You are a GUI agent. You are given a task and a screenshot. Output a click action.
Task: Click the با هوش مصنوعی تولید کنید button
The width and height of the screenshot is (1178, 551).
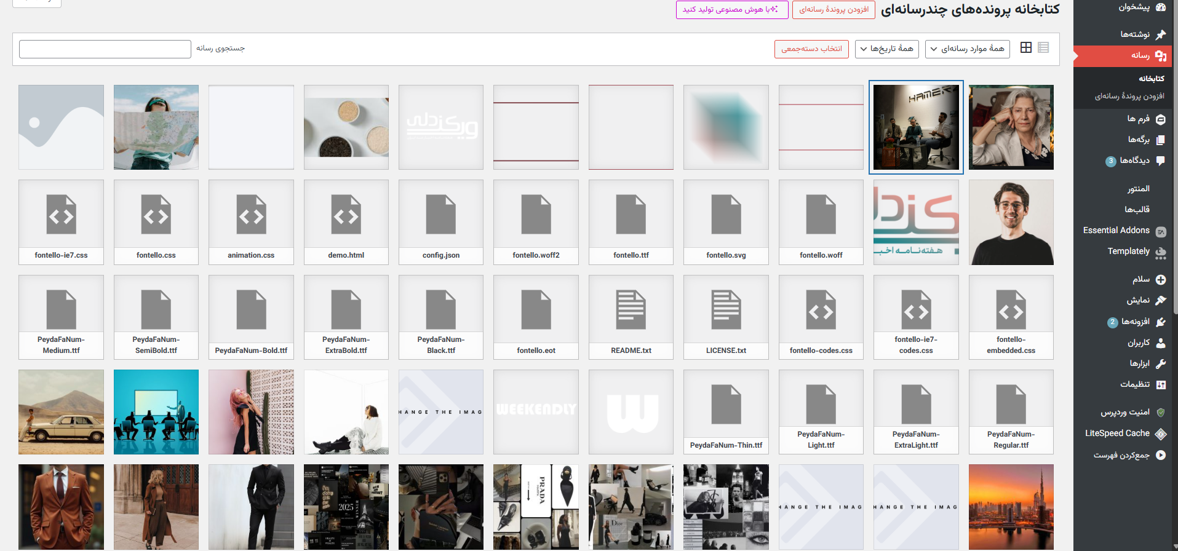(x=731, y=9)
